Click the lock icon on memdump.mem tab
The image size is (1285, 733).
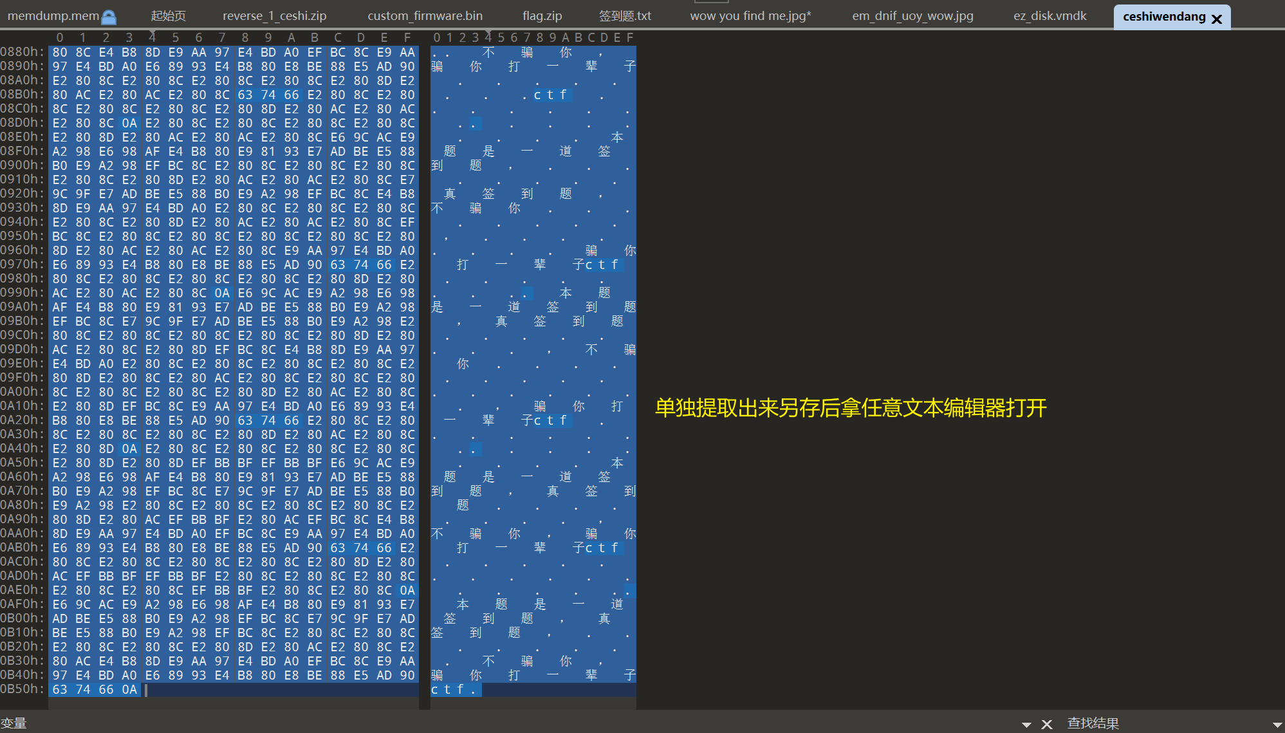(x=109, y=17)
